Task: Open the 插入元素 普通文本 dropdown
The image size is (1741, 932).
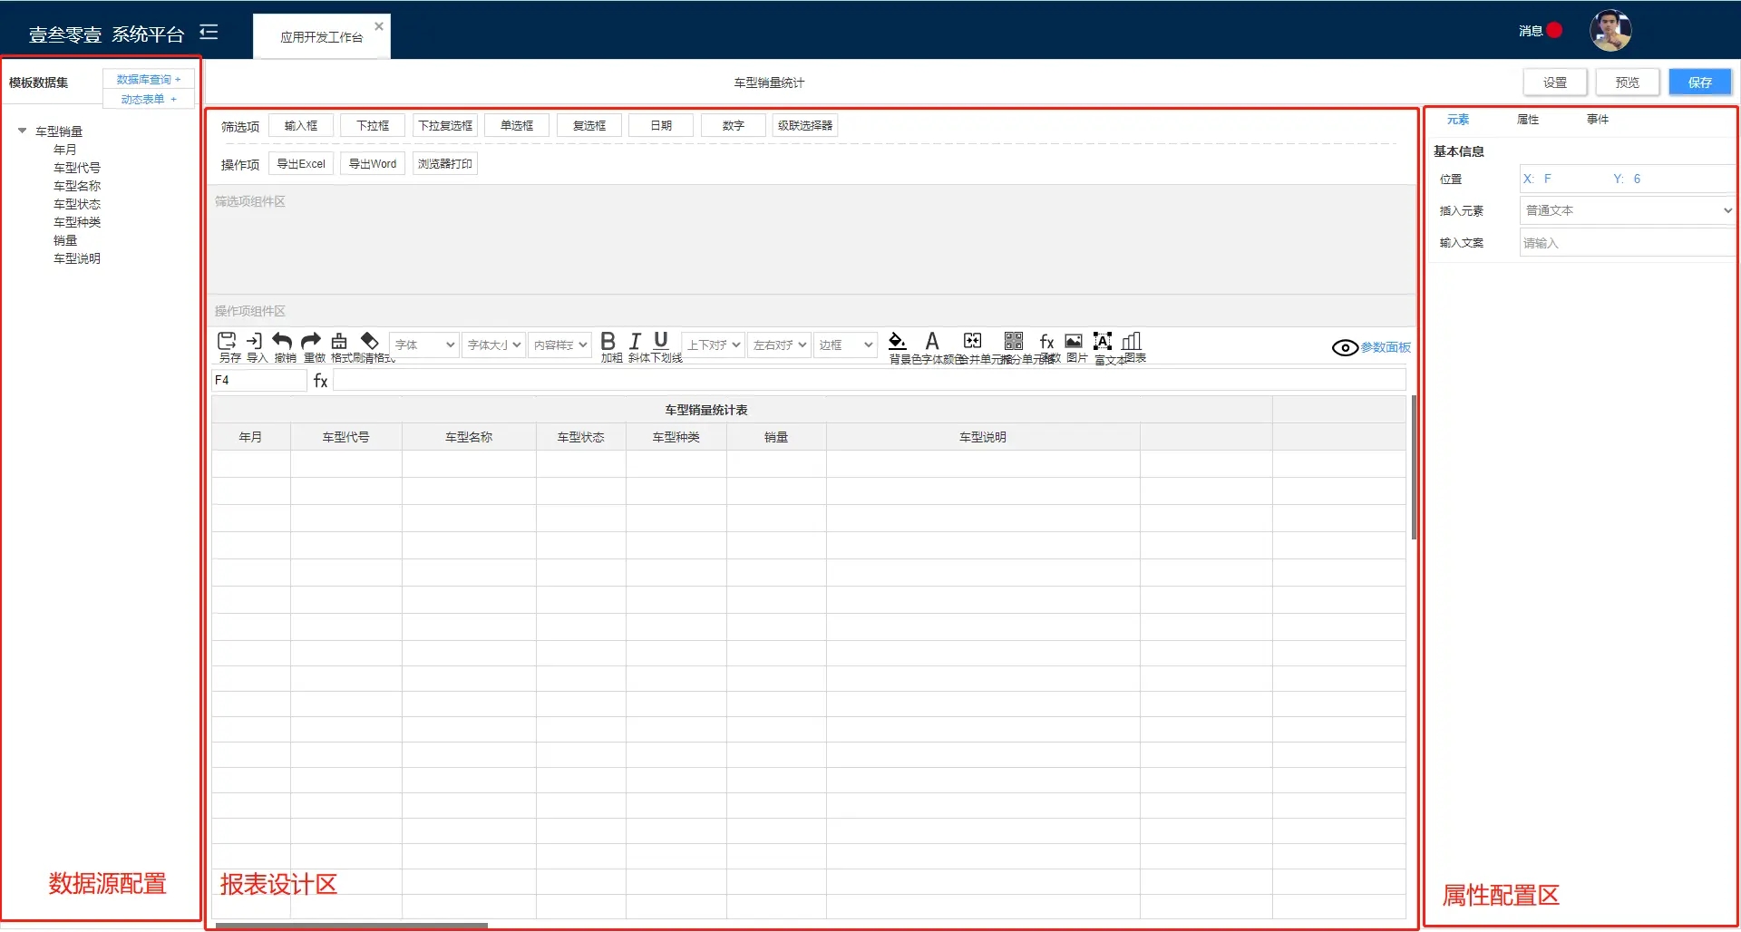Action: 1628,210
